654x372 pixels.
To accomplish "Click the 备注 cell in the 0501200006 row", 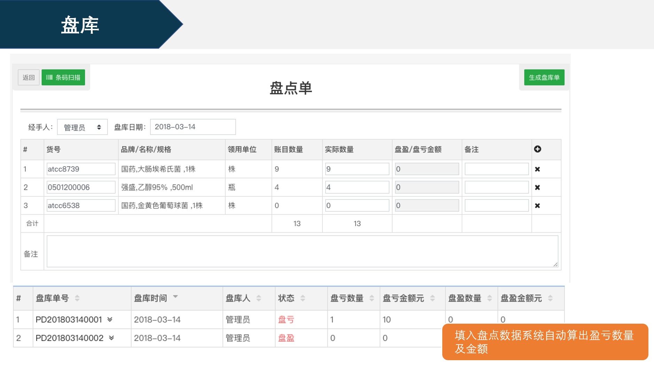I will [497, 187].
